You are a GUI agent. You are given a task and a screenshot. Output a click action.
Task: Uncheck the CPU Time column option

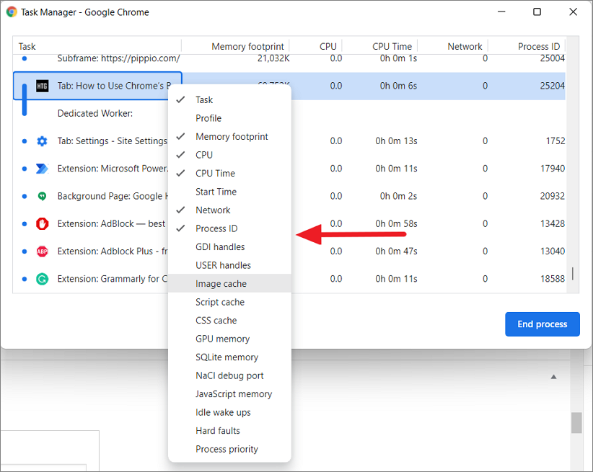pos(215,174)
